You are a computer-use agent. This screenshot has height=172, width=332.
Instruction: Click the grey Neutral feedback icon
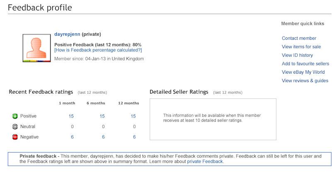pos(15,126)
